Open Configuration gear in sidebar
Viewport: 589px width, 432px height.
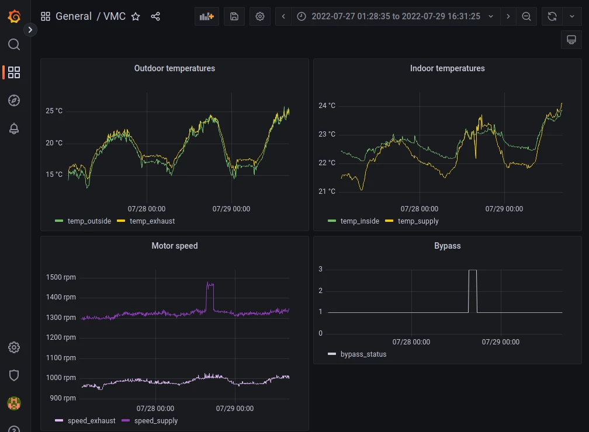click(x=14, y=347)
